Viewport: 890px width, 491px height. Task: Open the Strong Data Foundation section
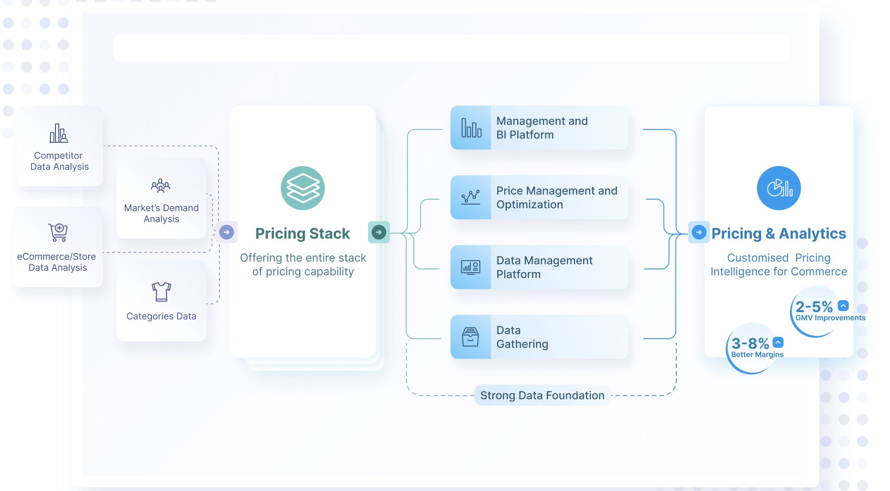pyautogui.click(x=542, y=395)
